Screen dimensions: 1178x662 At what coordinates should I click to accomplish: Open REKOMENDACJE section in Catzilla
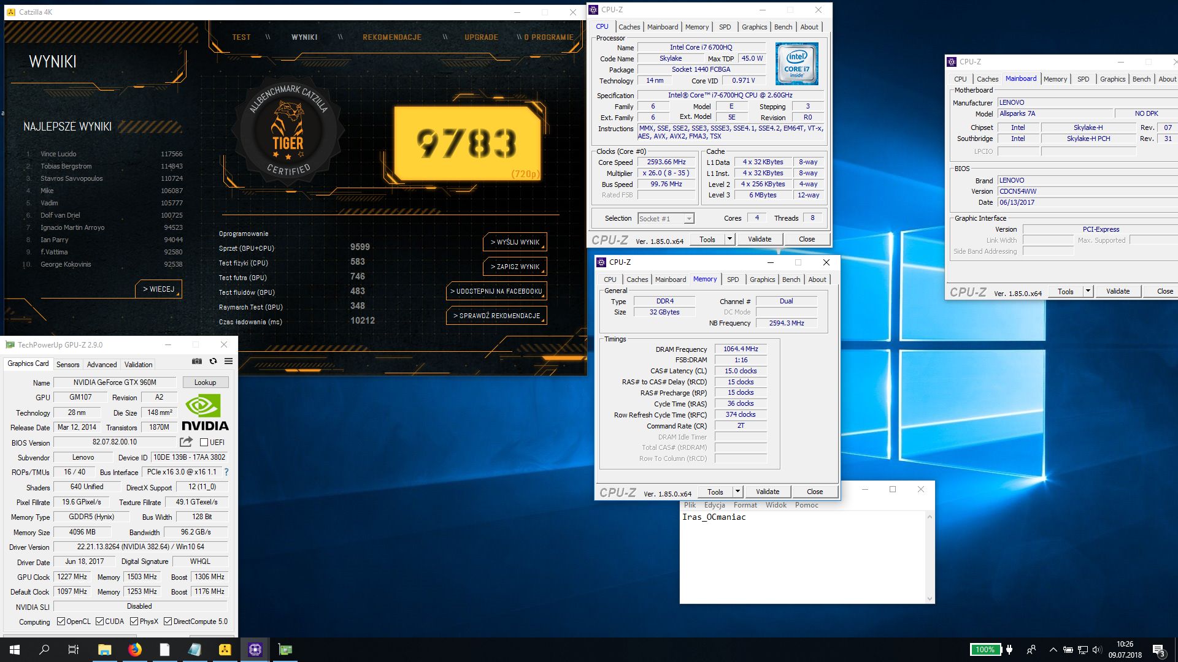[392, 37]
